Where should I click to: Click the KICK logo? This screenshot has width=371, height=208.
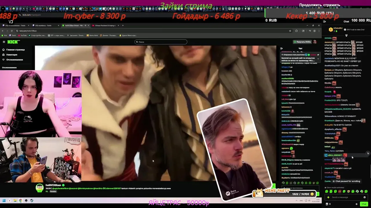point(13,42)
